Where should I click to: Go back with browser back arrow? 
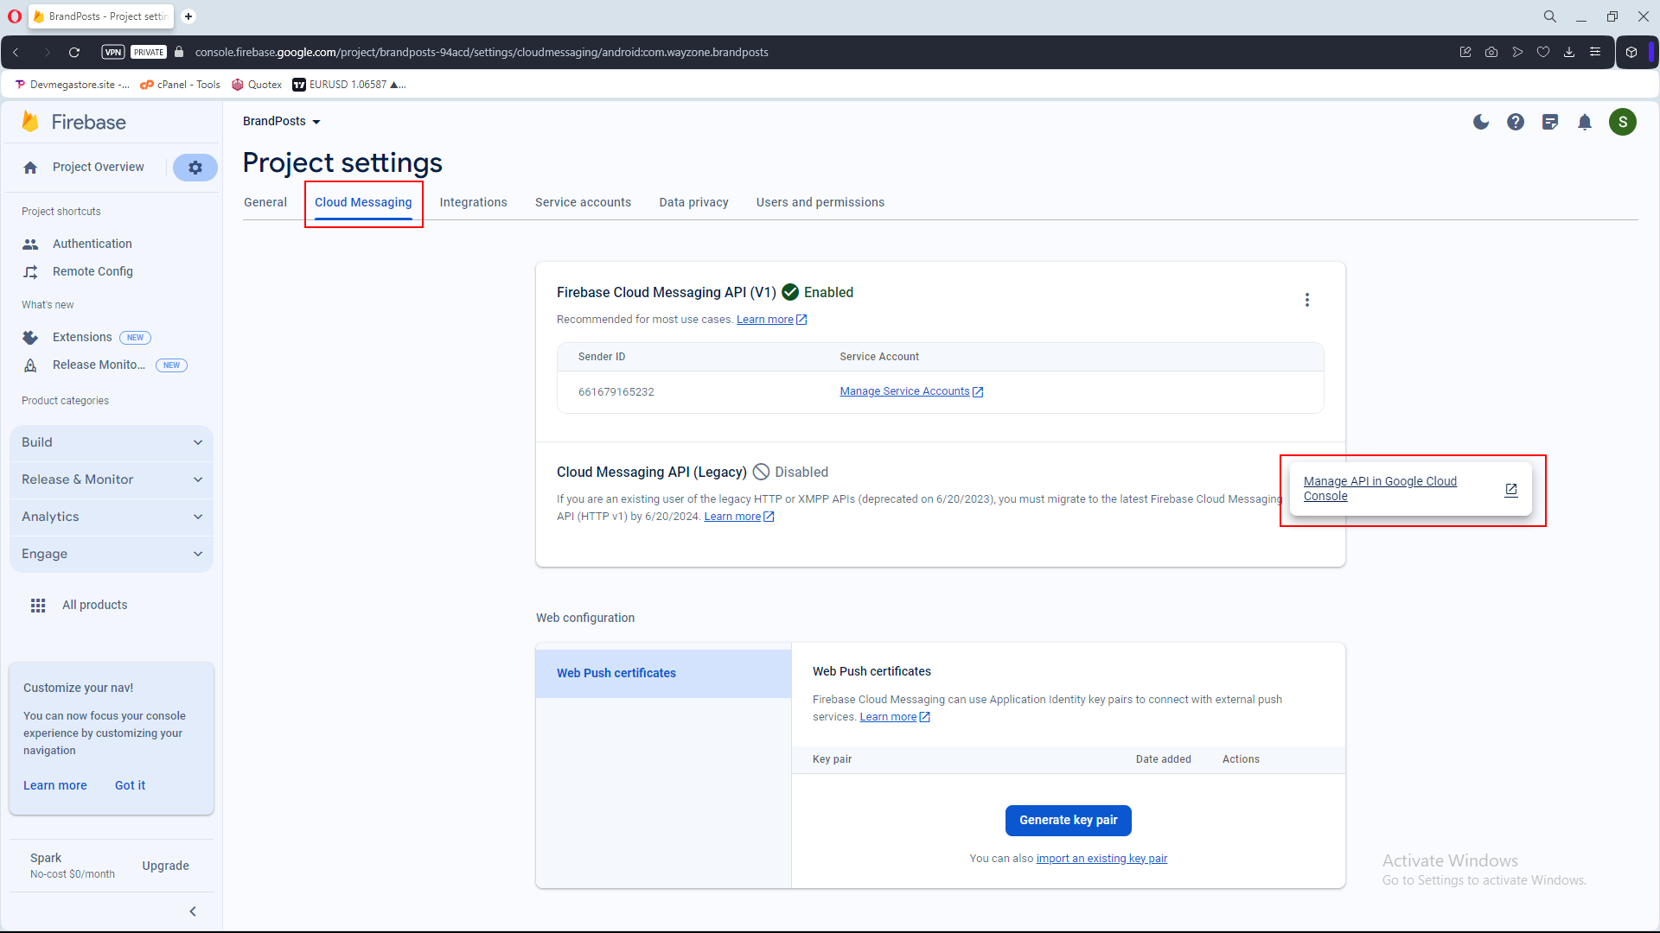[x=16, y=52]
